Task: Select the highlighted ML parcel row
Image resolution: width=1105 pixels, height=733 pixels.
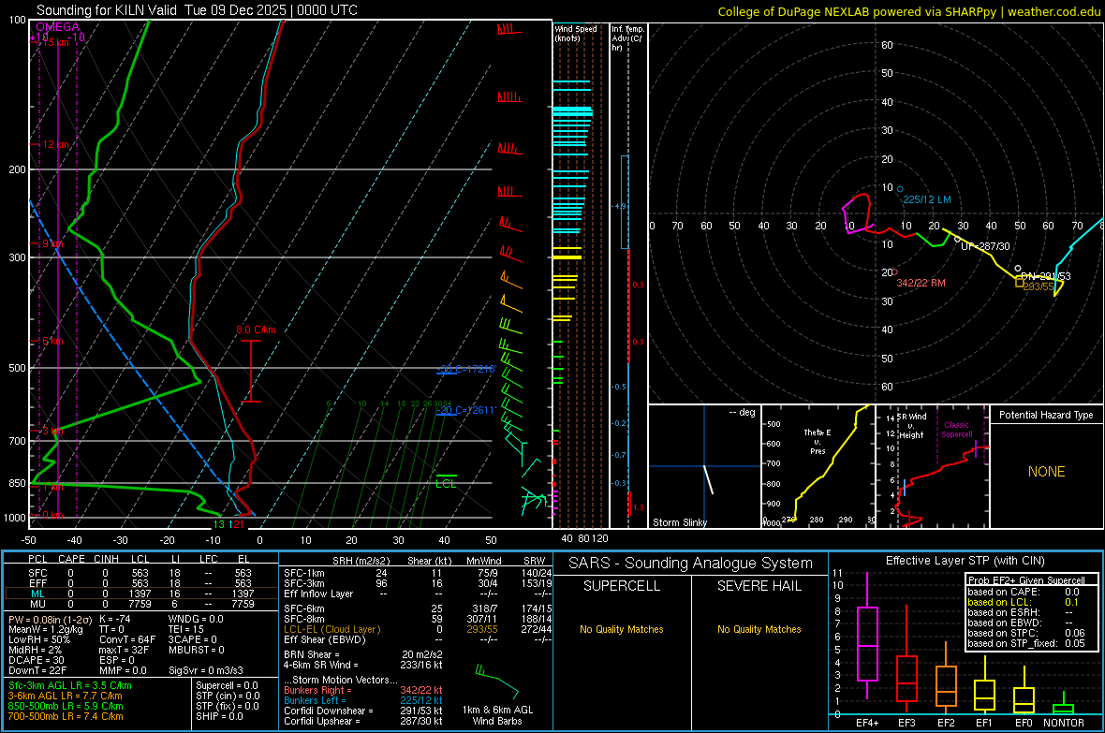Action: tap(141, 594)
